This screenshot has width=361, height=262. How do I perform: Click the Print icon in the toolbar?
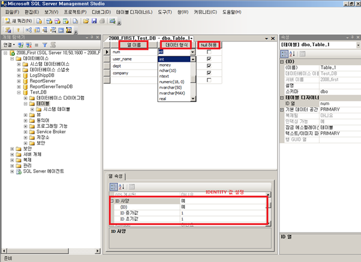pos(102,21)
